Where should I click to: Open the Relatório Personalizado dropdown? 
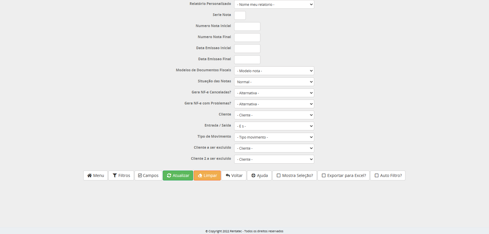[274, 5]
